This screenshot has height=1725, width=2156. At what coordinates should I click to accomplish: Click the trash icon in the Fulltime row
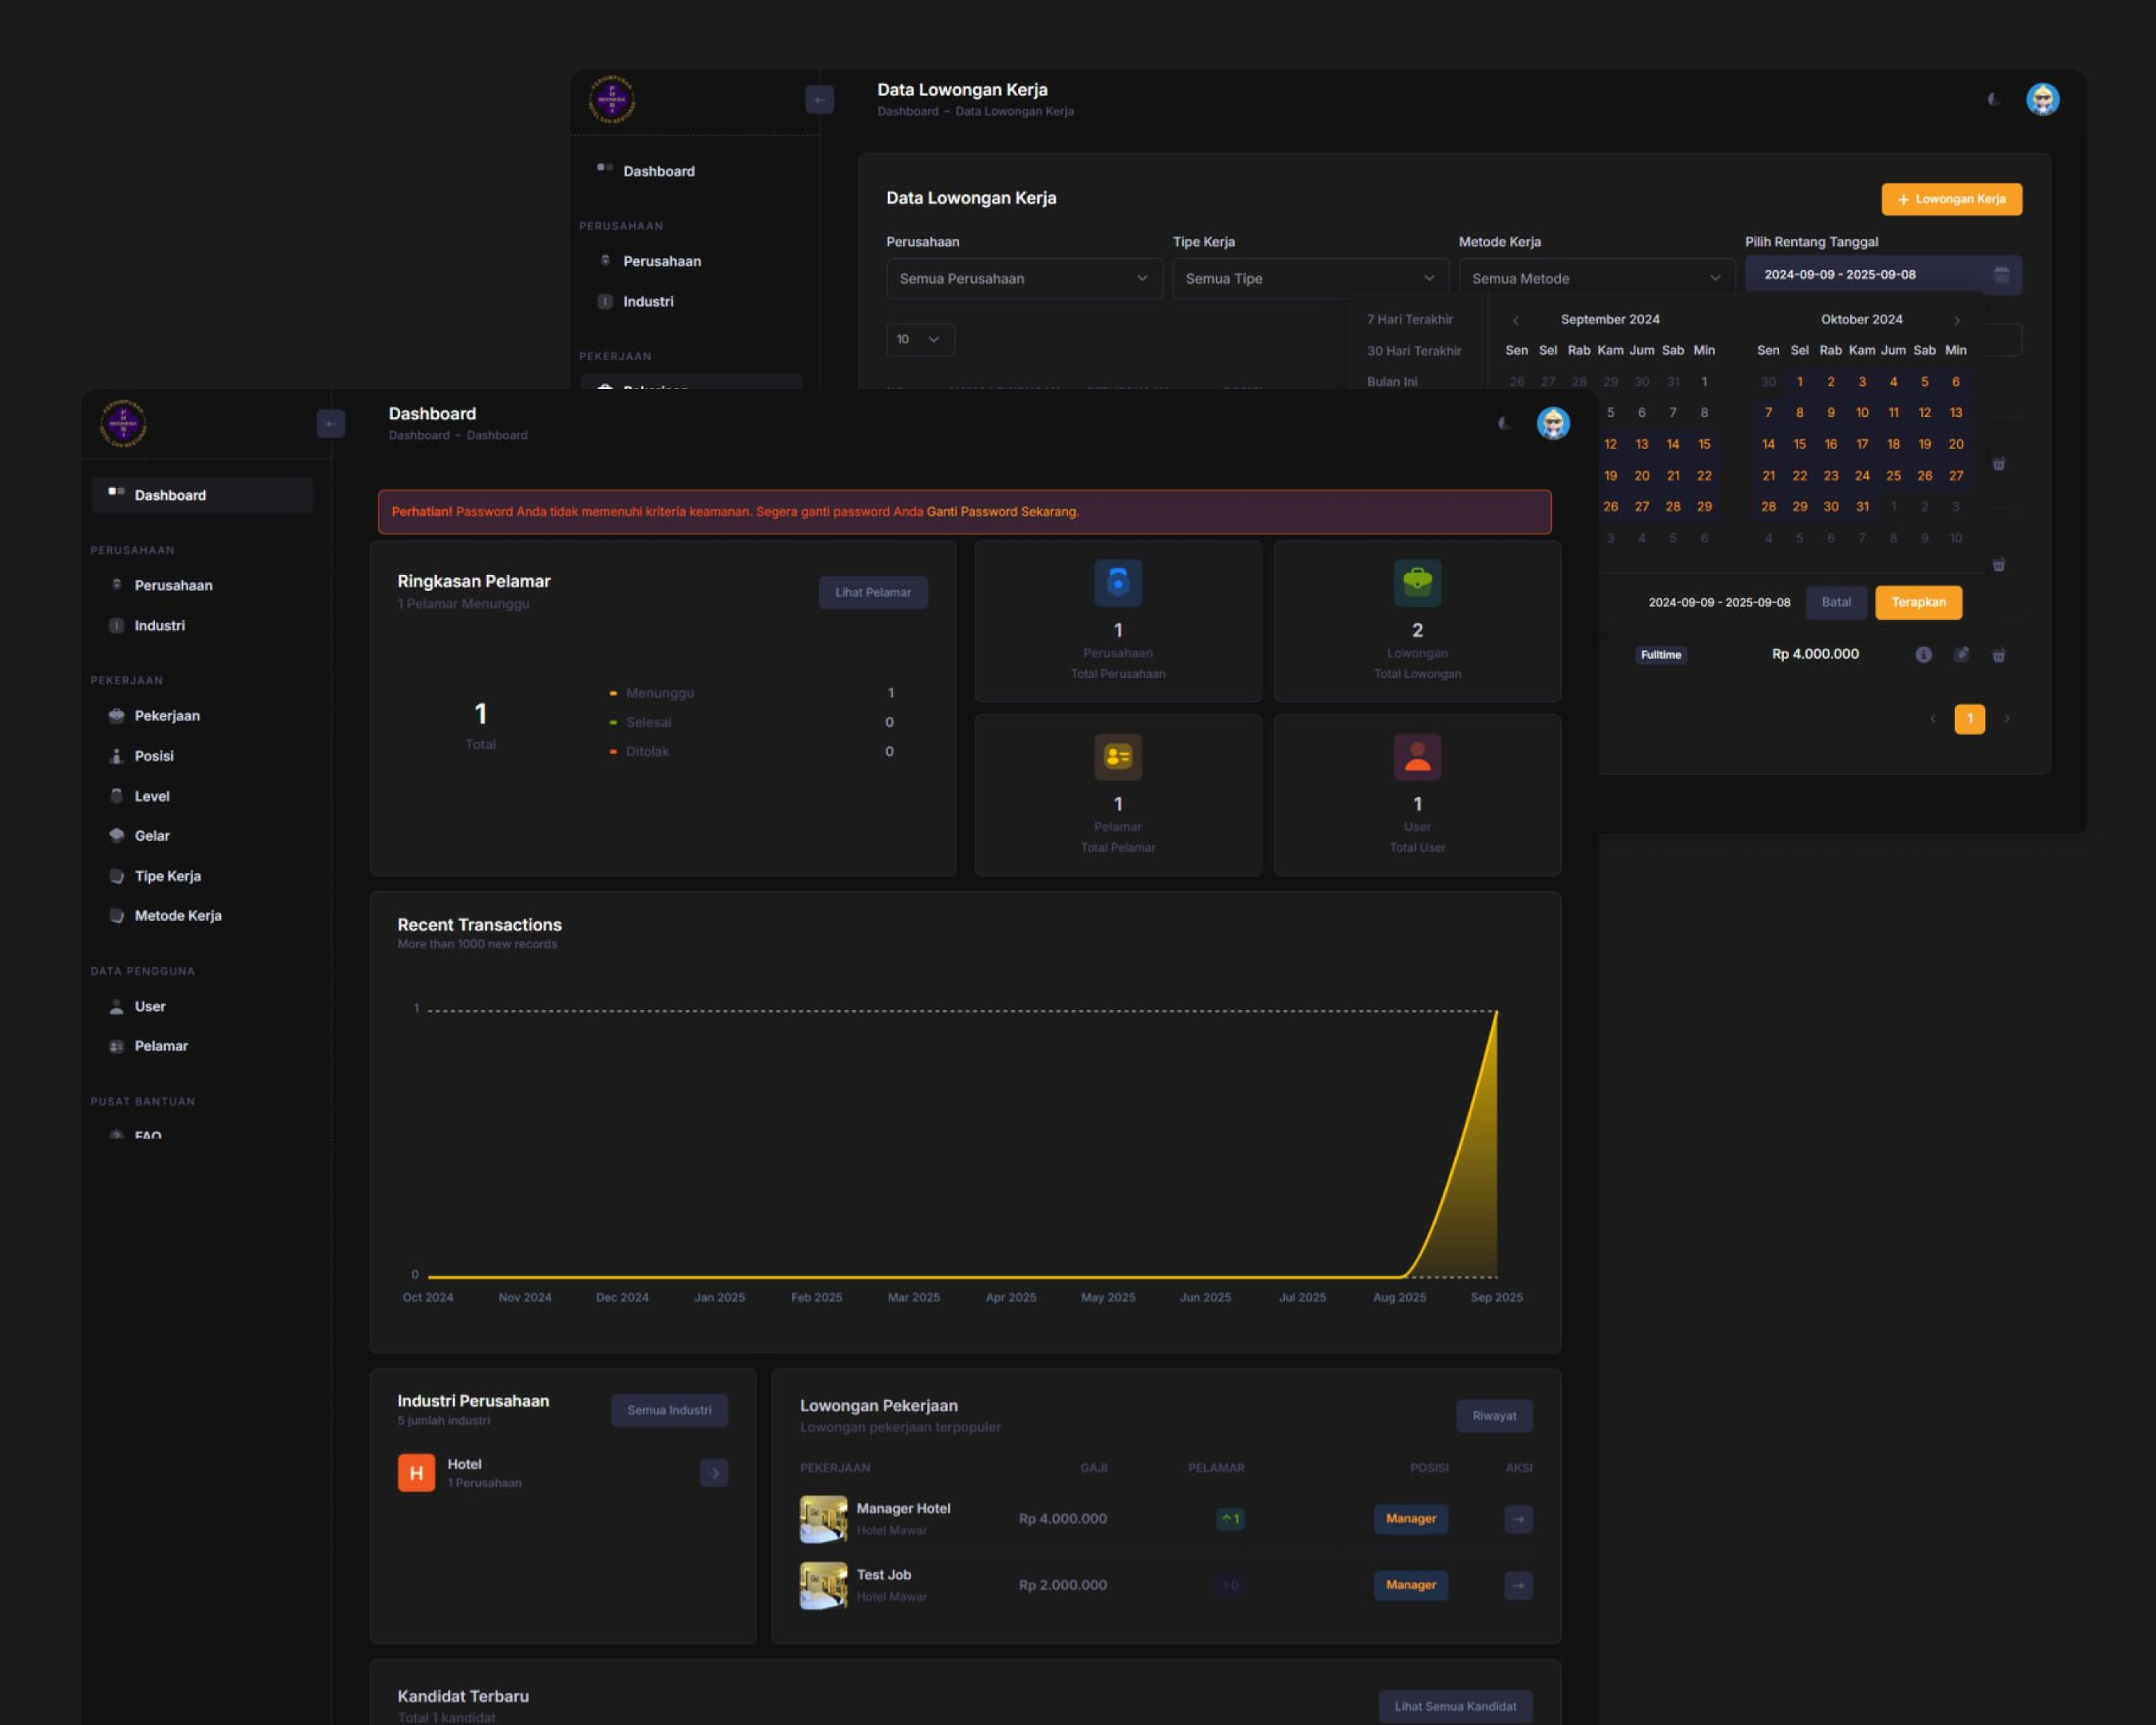tap(1998, 655)
